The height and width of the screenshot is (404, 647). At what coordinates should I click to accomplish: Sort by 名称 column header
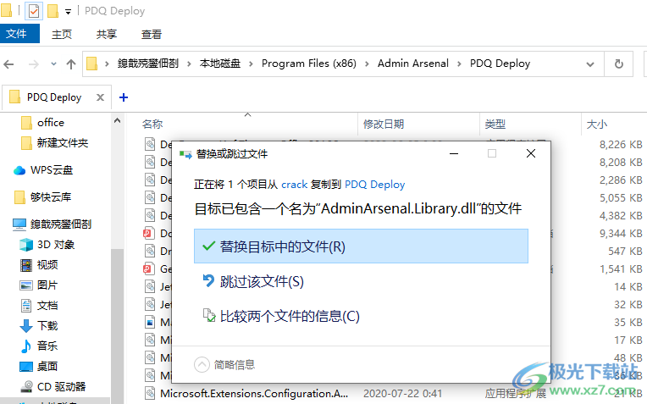pos(152,124)
